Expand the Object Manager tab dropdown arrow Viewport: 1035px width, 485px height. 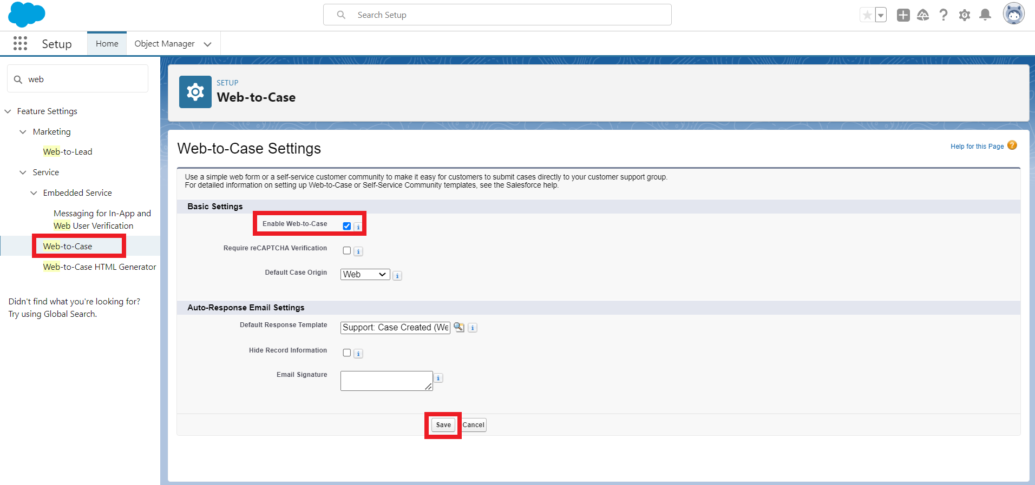click(x=208, y=44)
